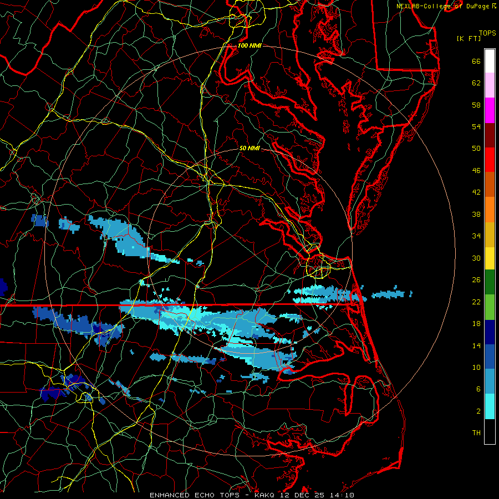
Task: Click the medium blue legend swatch
Action: tap(490, 357)
